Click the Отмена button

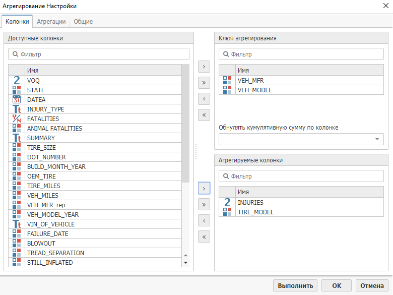[x=372, y=285]
